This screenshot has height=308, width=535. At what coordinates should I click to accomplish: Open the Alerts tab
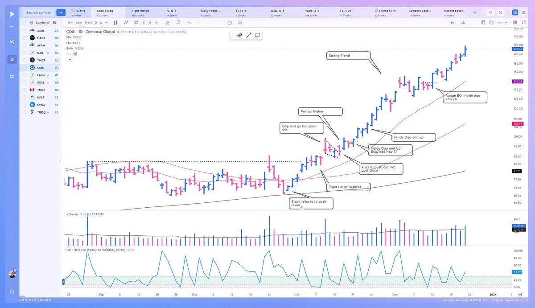point(78,12)
